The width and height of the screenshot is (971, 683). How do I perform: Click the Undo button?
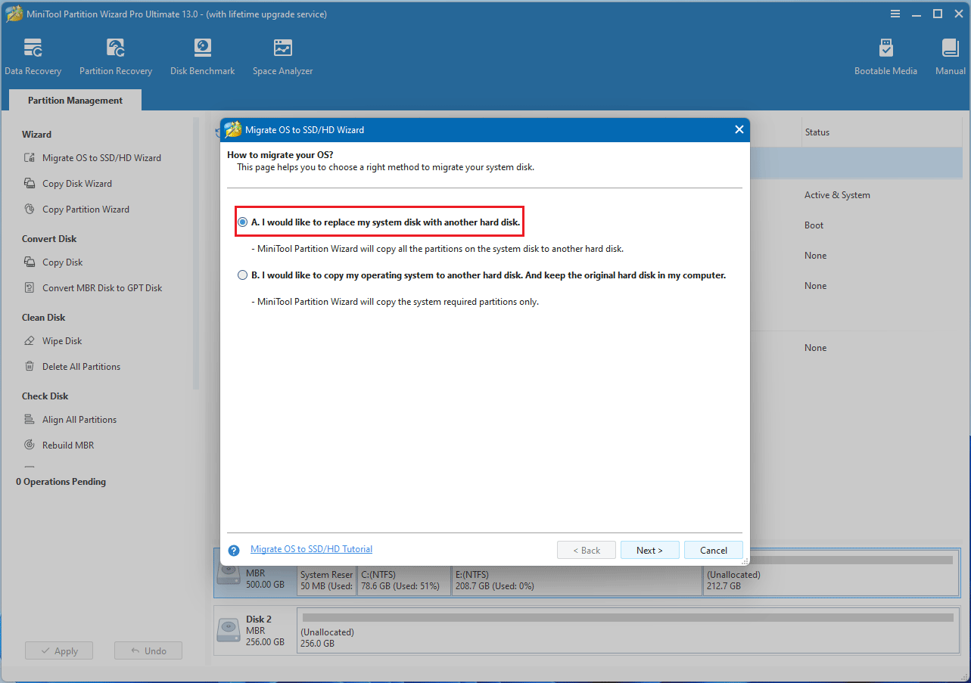[148, 650]
